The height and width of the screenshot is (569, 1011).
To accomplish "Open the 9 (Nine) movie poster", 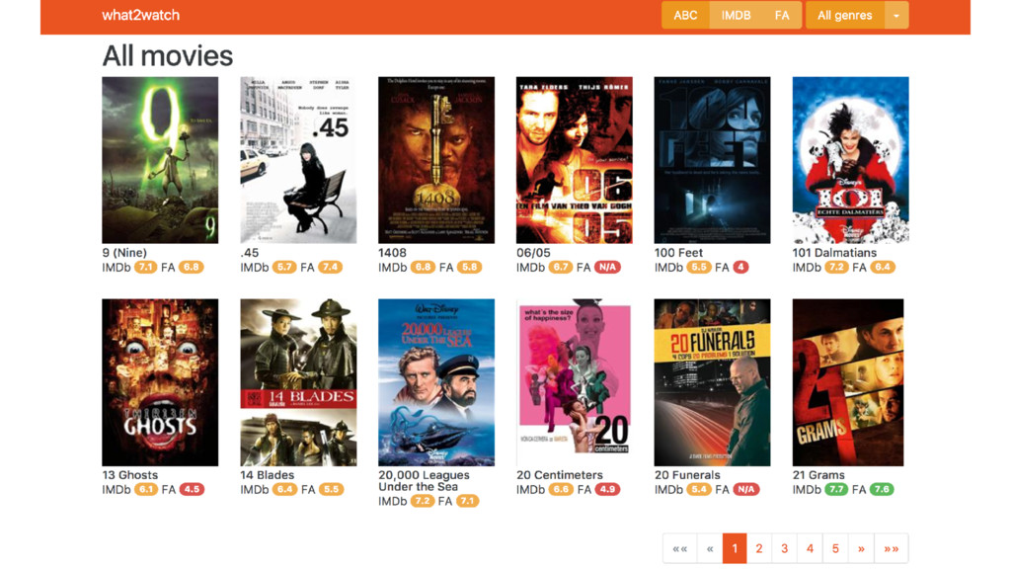I will (160, 160).
